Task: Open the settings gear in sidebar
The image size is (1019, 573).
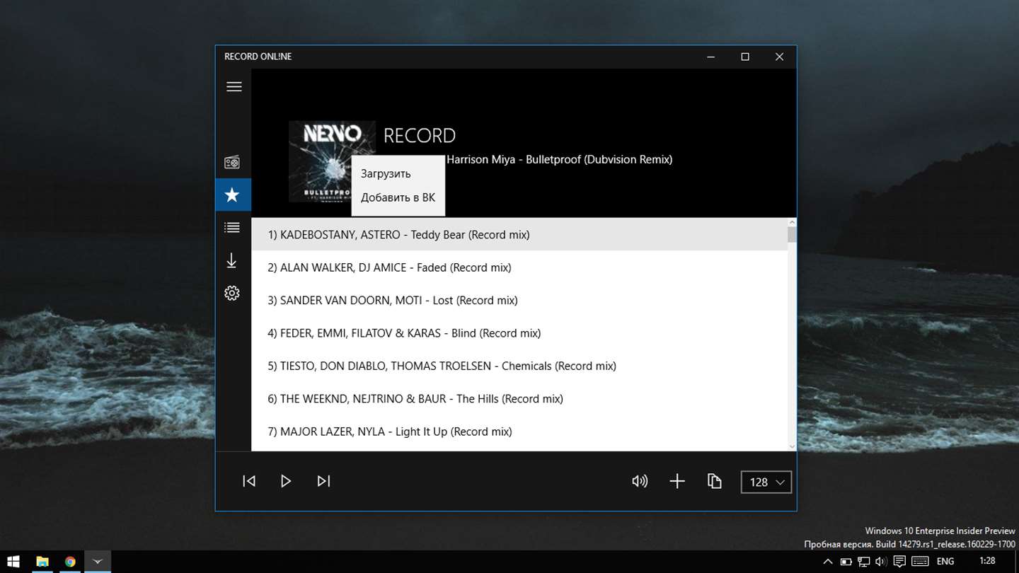Action: point(231,293)
